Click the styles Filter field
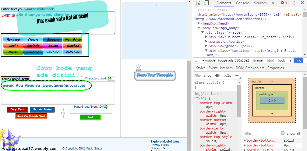307x151 pixels. pos(198,75)
